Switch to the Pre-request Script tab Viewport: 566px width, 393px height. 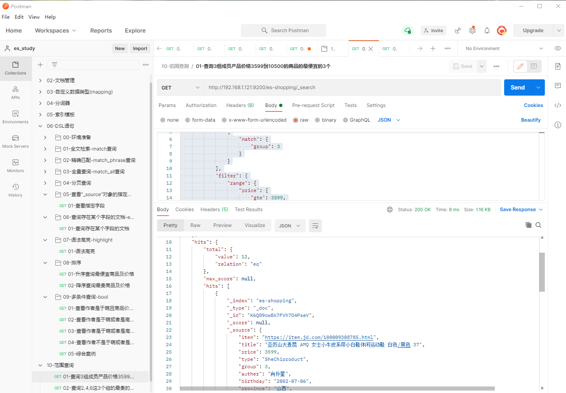click(x=313, y=105)
